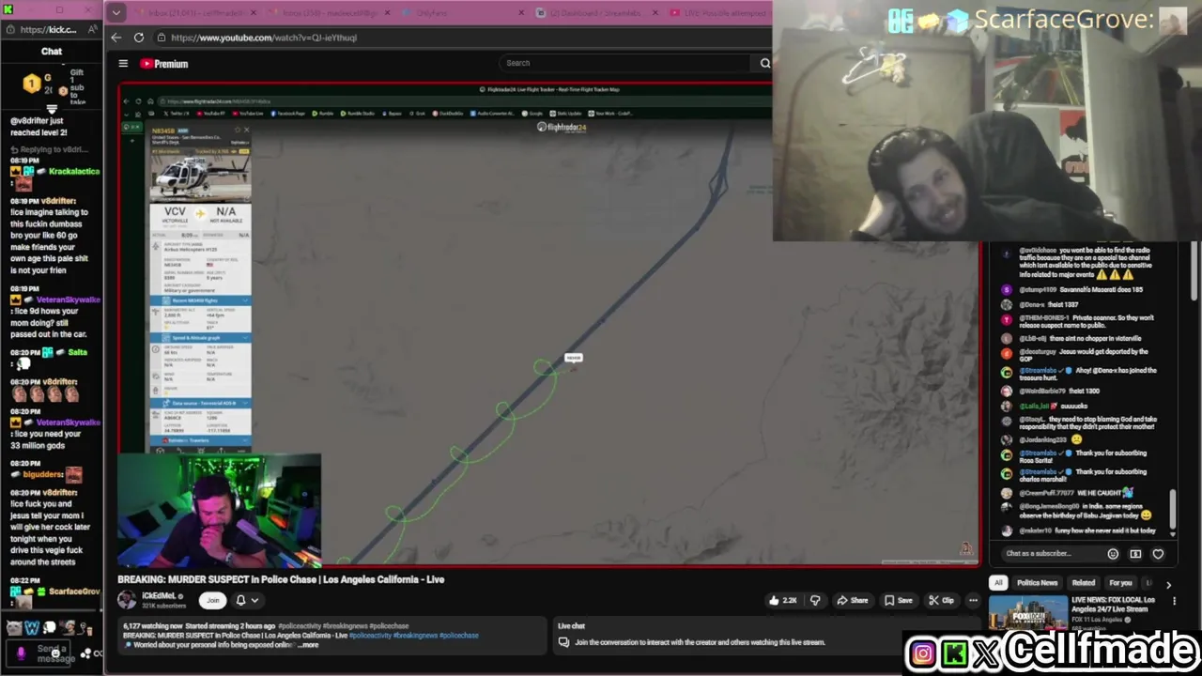This screenshot has height=676, width=1202.
Task: Open the FOX LOCAL Los Angeles thumbnail
Action: point(1027,614)
